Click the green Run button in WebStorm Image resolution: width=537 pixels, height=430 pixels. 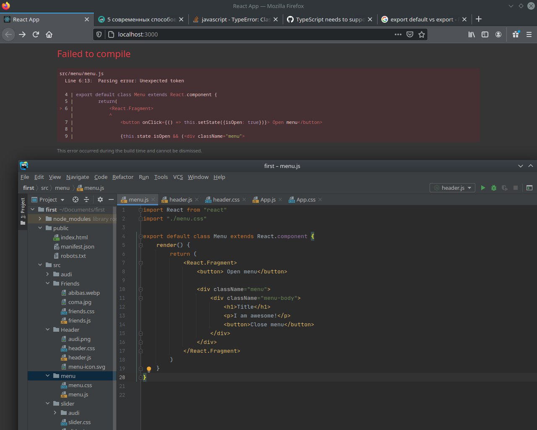[483, 188]
